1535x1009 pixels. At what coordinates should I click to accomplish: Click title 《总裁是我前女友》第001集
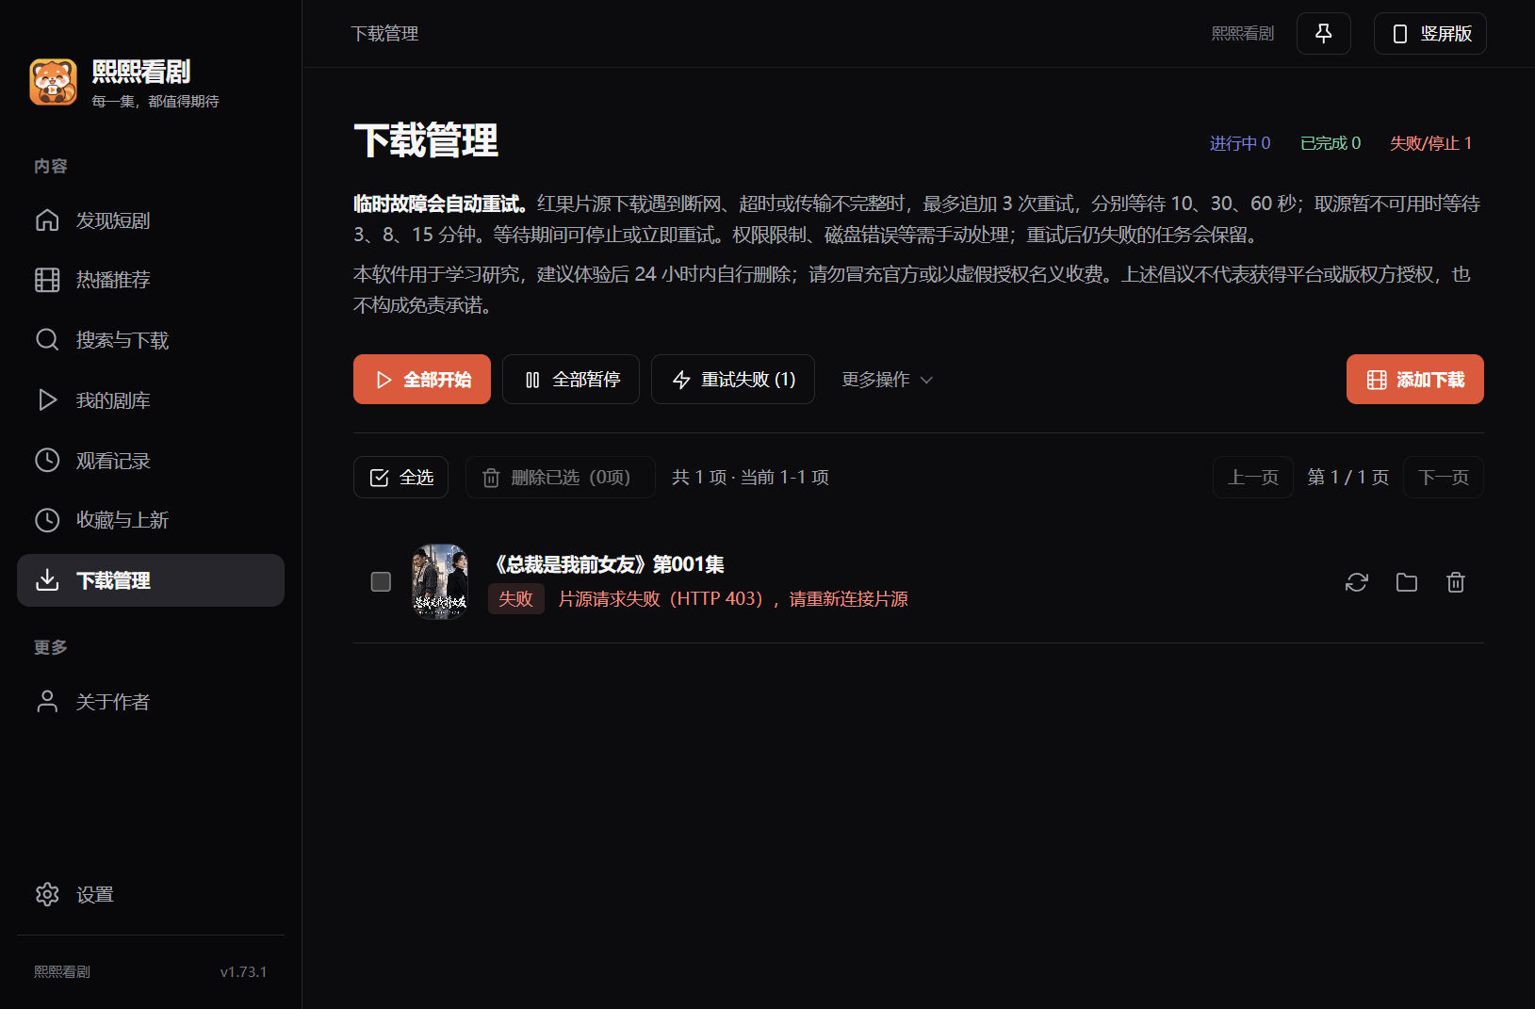609,564
